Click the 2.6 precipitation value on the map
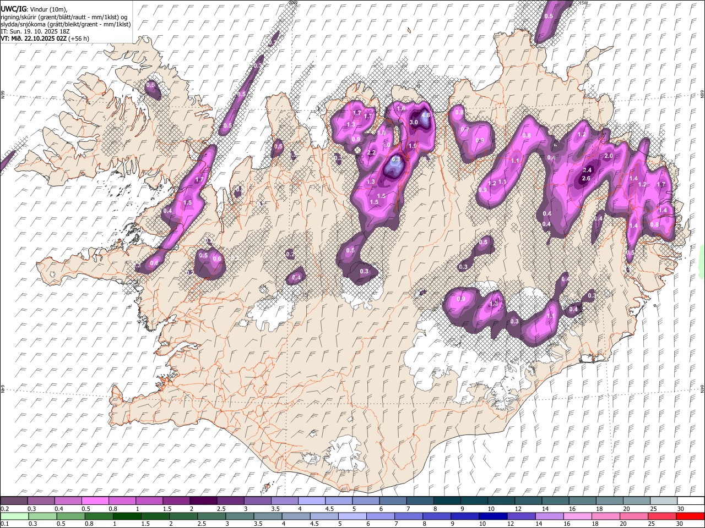The height and width of the screenshot is (528, 705). (x=586, y=178)
